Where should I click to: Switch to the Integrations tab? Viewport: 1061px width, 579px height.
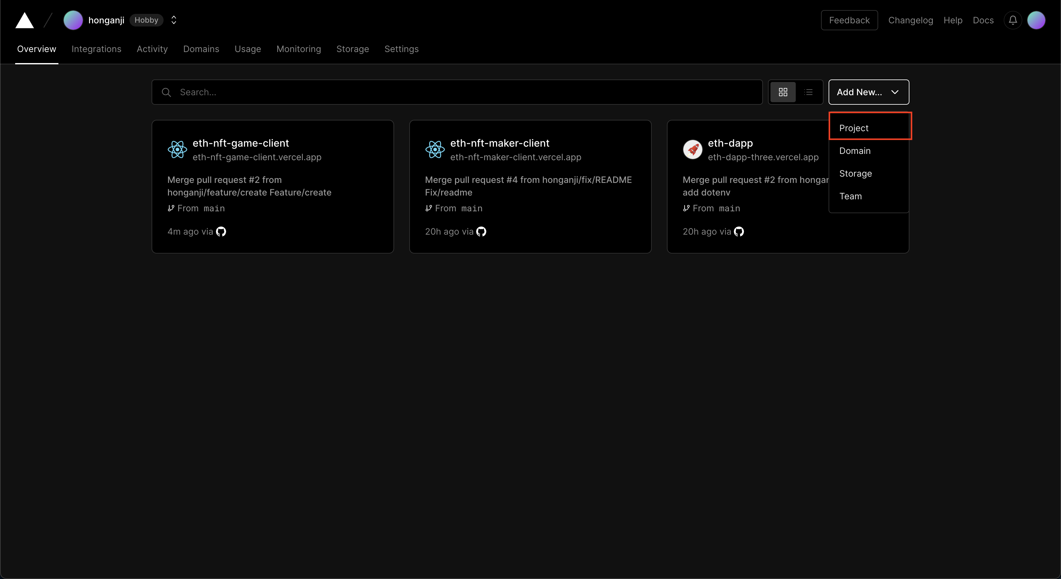point(96,49)
